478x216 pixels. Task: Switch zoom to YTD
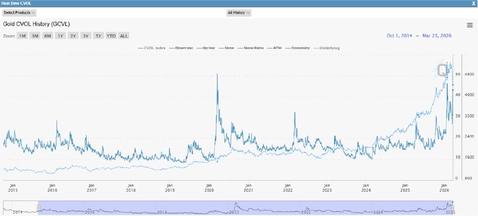[x=111, y=36]
